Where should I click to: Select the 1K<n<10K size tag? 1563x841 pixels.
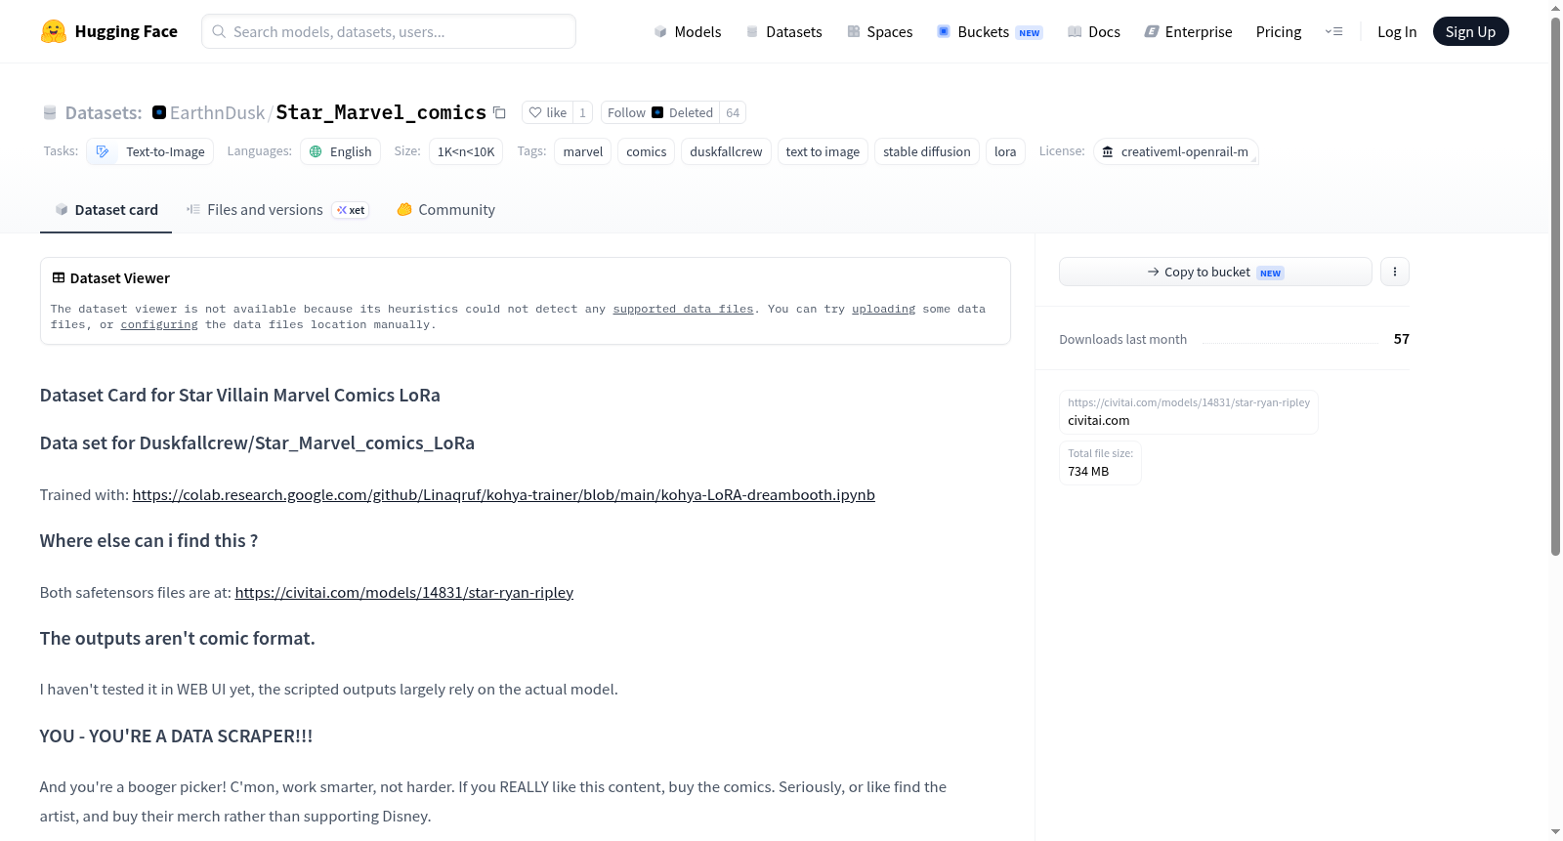coord(466,151)
